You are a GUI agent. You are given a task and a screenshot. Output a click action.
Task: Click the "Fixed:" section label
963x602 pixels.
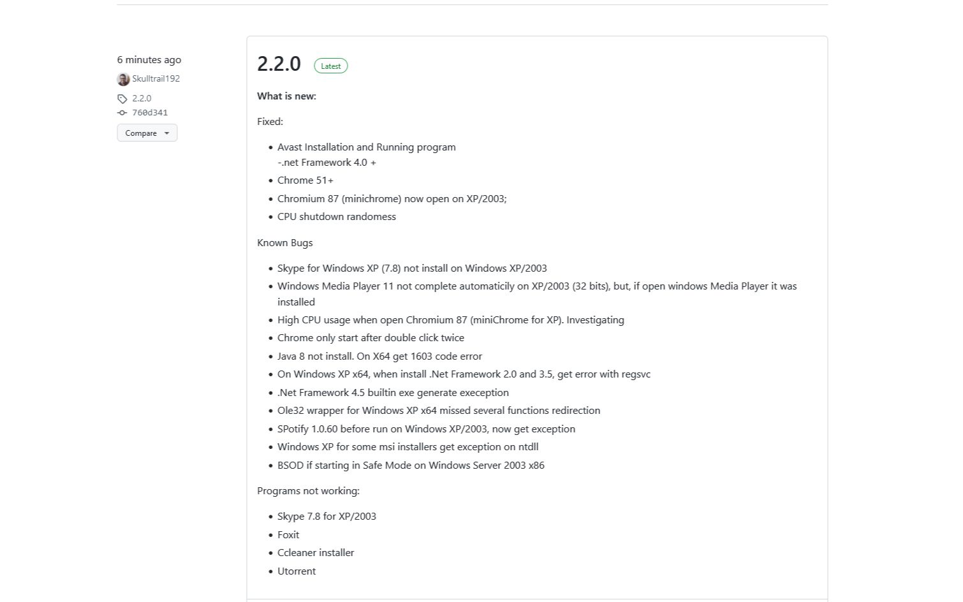[x=270, y=122]
